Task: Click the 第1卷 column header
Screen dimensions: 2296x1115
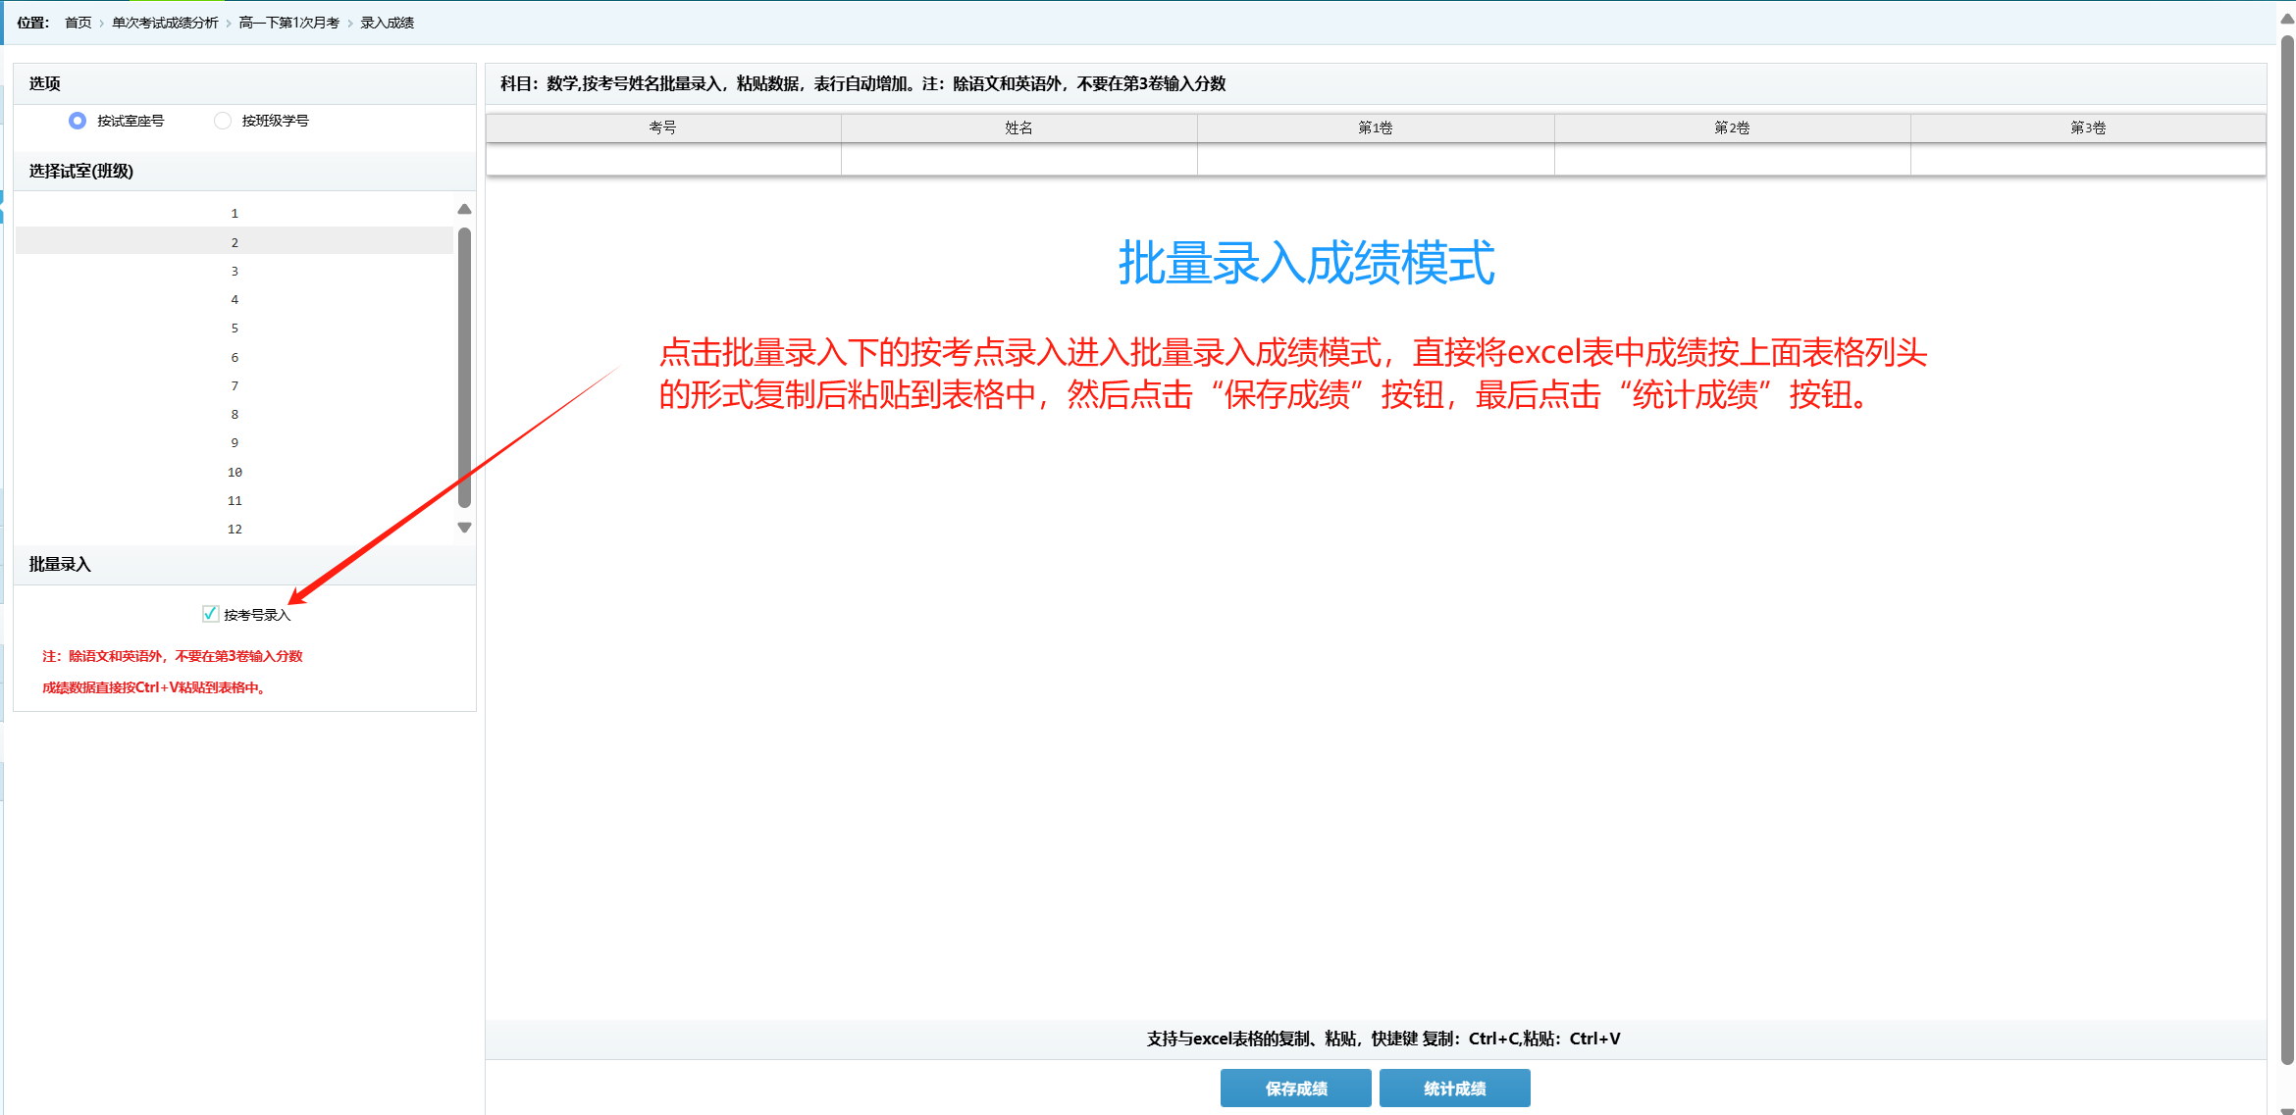Action: click(1376, 127)
